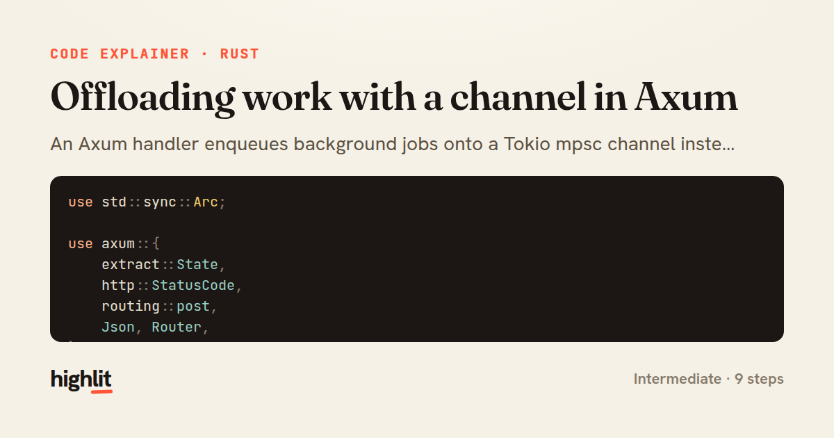Viewport: 834px width, 438px height.
Task: Click the code line 'use axum::{'
Action: tap(114, 243)
